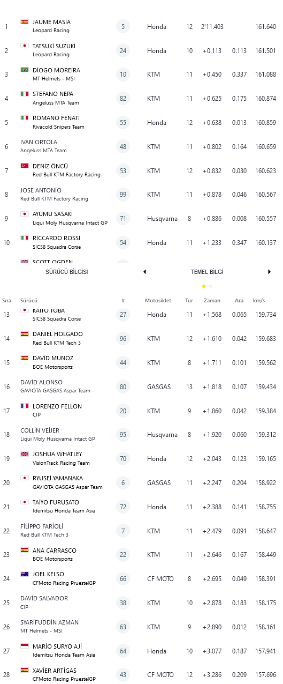Click rider number badge 24

coord(123,50)
